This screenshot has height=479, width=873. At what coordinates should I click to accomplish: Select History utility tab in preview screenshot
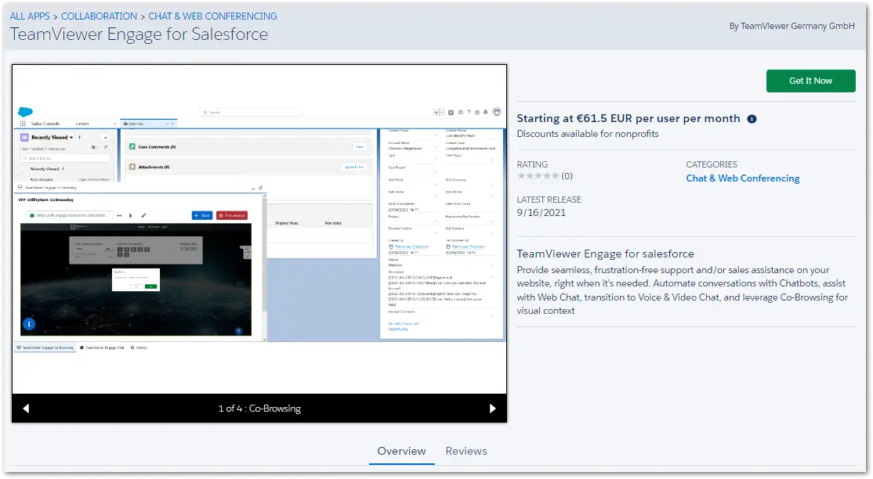(139, 348)
